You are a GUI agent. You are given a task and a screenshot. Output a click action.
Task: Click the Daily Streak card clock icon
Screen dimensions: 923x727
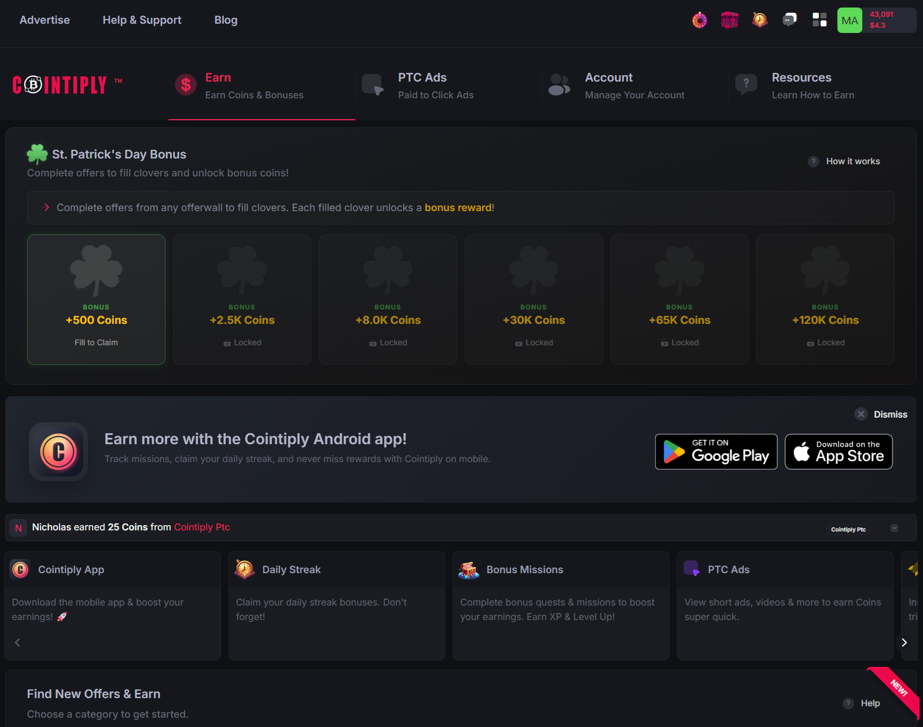(245, 570)
